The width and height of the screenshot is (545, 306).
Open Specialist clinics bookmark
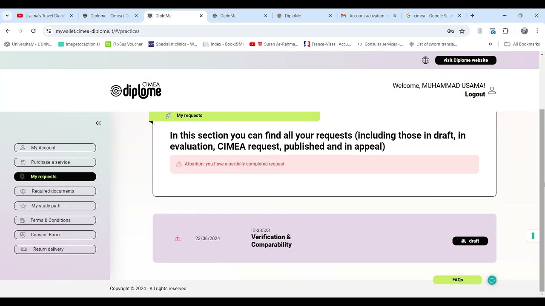tap(173, 44)
